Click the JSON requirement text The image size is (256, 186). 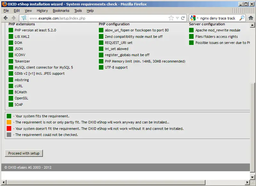click(19, 49)
